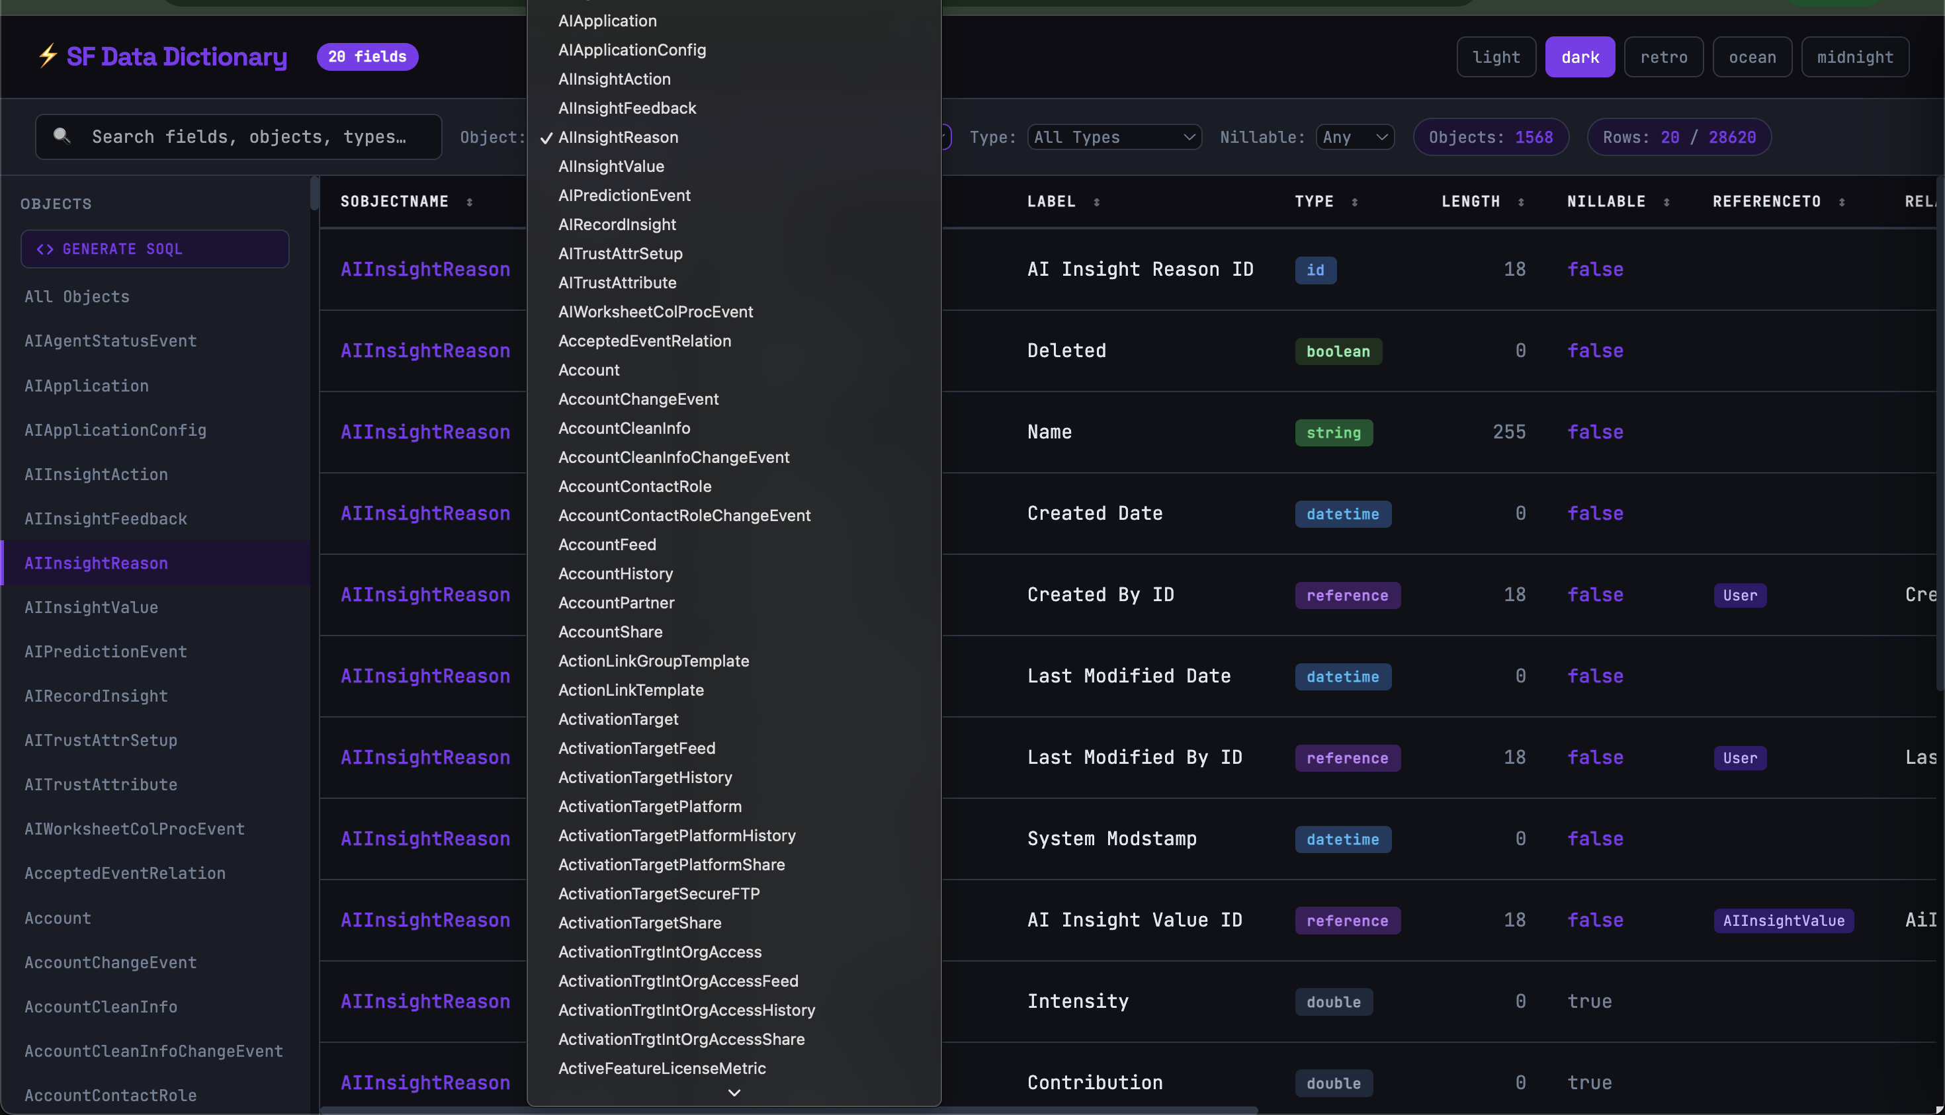
Task: Click the 20 fields badge
Action: pyautogui.click(x=367, y=57)
